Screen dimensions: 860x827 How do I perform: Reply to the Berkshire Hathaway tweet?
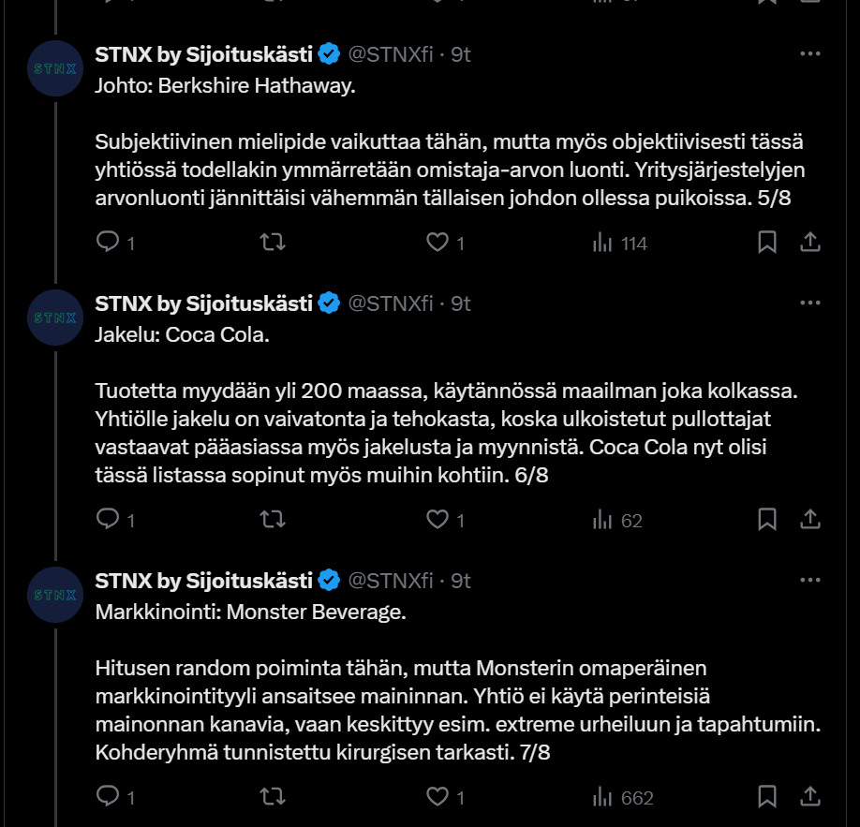(x=109, y=243)
